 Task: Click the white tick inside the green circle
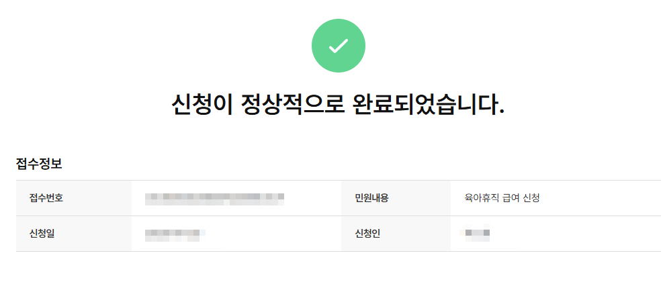(x=339, y=46)
